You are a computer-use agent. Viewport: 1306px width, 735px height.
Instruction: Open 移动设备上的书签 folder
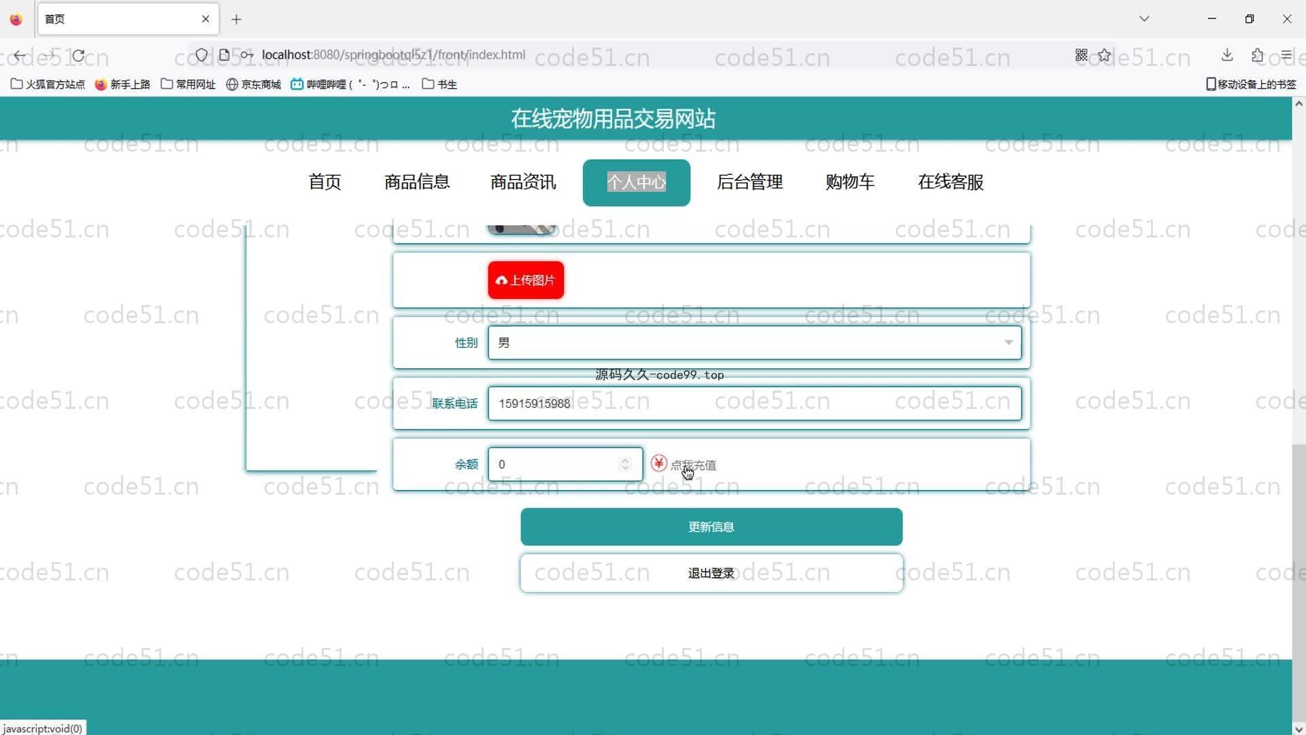tap(1251, 84)
